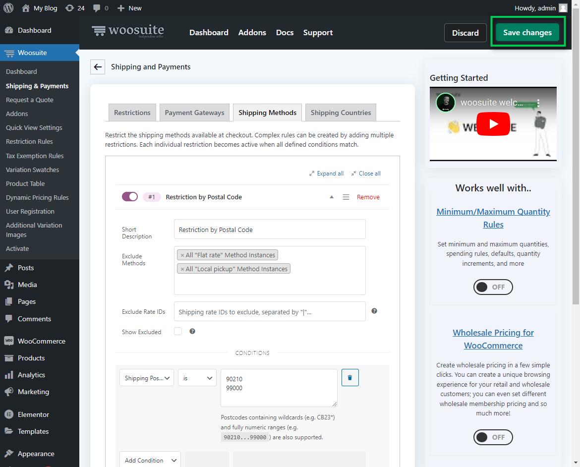
Task: Click the admin avatar icon
Action: pyautogui.click(x=563, y=8)
